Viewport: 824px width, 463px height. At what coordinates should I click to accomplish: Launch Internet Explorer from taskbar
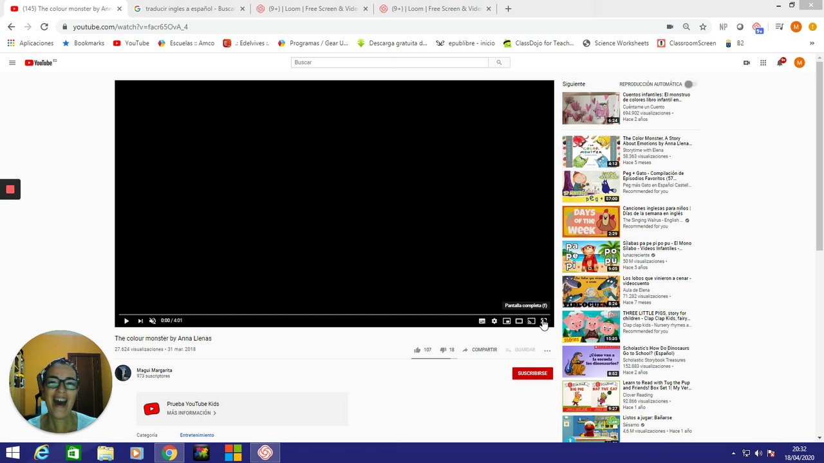tap(42, 453)
